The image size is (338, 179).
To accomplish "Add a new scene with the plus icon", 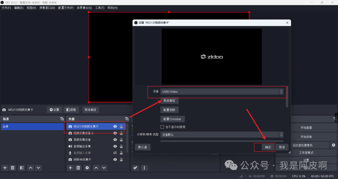I will (5, 168).
